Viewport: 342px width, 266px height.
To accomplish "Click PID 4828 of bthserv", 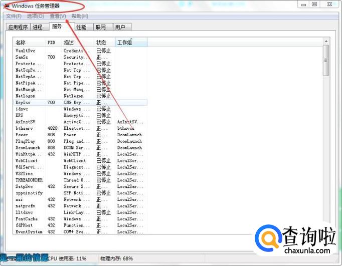I will (53, 128).
